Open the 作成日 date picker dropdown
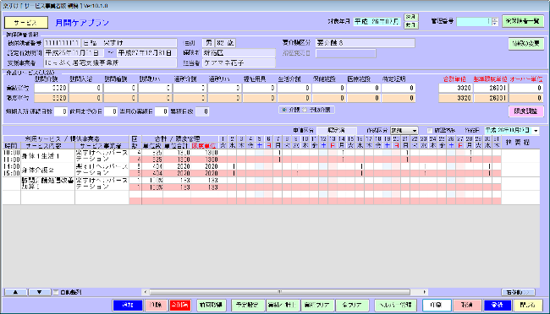 536,131
